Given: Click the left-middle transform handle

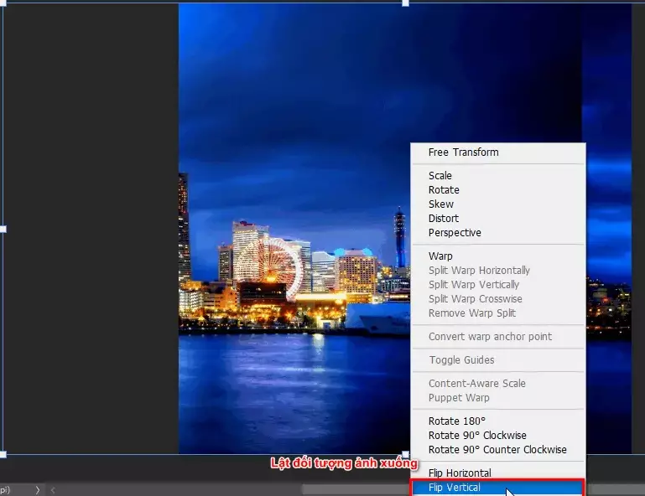Looking at the screenshot, I should point(3,230).
